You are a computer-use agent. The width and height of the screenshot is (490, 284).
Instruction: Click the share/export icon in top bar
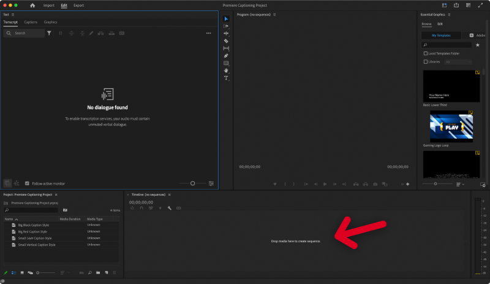coord(456,6)
